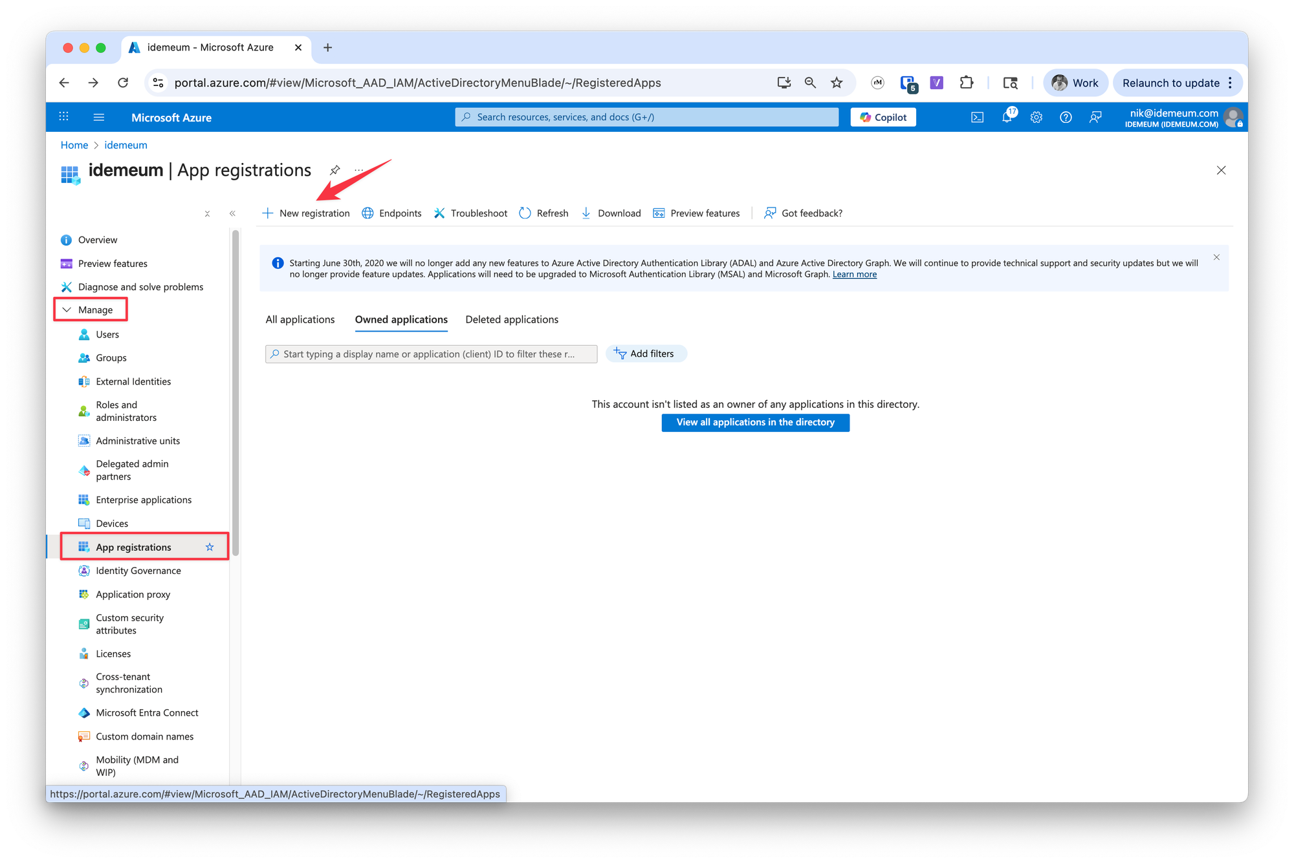Viewport: 1294px width, 863px height.
Task: Reload the page in Chrome
Action: 123,83
